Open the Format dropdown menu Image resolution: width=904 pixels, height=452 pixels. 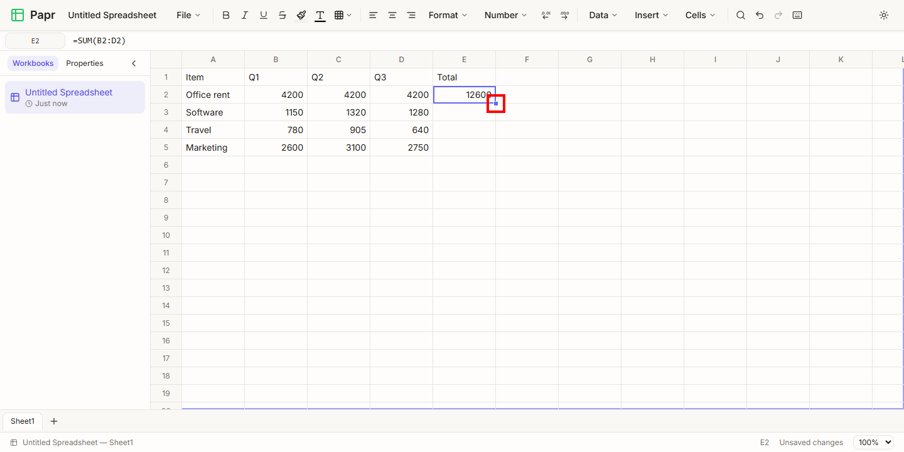click(448, 15)
